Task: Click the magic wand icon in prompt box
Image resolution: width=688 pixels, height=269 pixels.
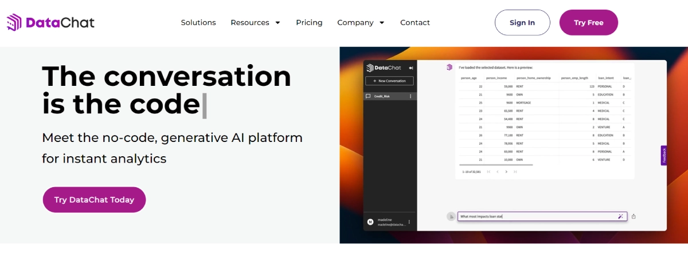Action: [x=620, y=216]
